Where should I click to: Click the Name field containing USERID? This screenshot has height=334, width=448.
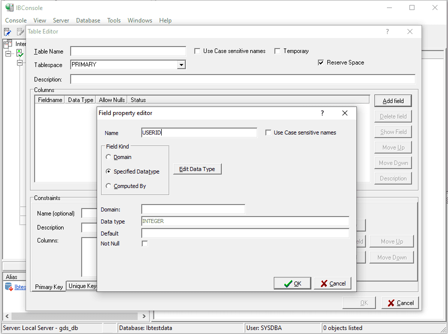199,132
